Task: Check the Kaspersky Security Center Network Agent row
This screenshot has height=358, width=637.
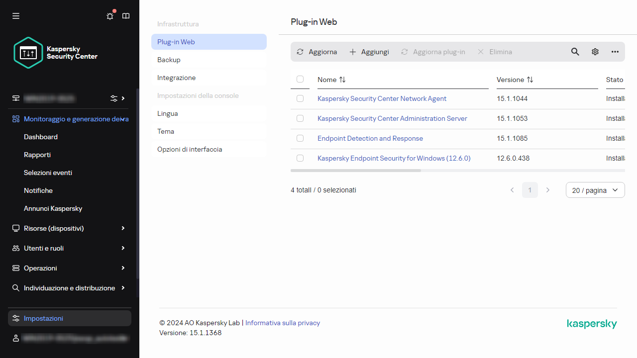Action: click(x=300, y=98)
